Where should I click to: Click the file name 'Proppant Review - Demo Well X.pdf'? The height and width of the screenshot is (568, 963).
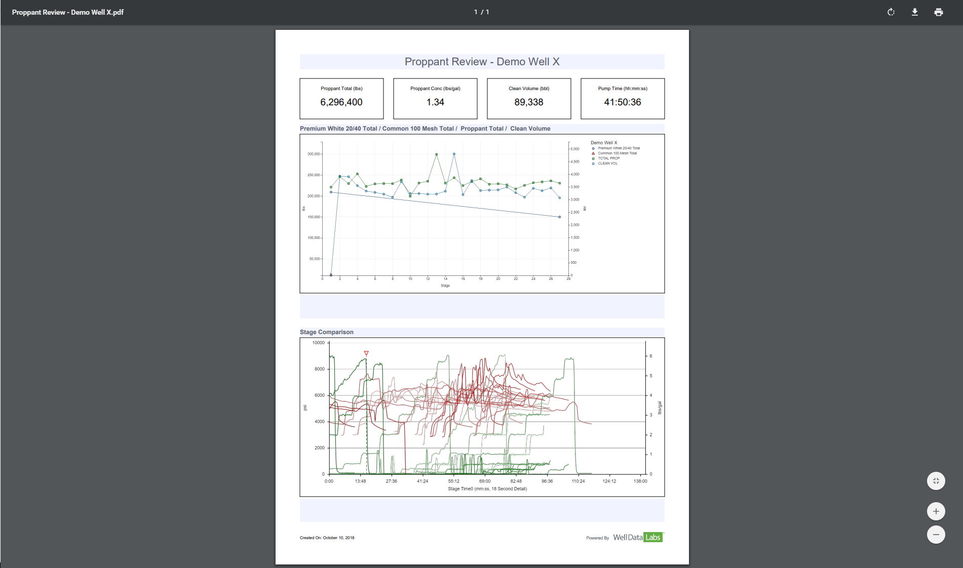68,12
